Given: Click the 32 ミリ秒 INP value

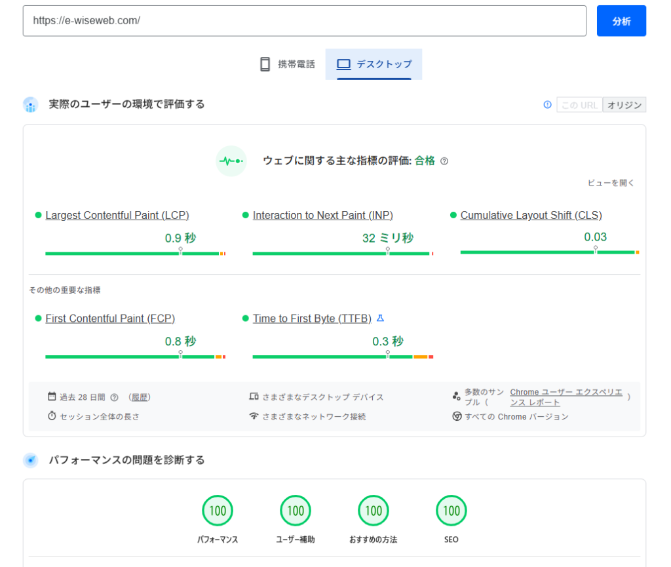Looking at the screenshot, I should (x=388, y=238).
